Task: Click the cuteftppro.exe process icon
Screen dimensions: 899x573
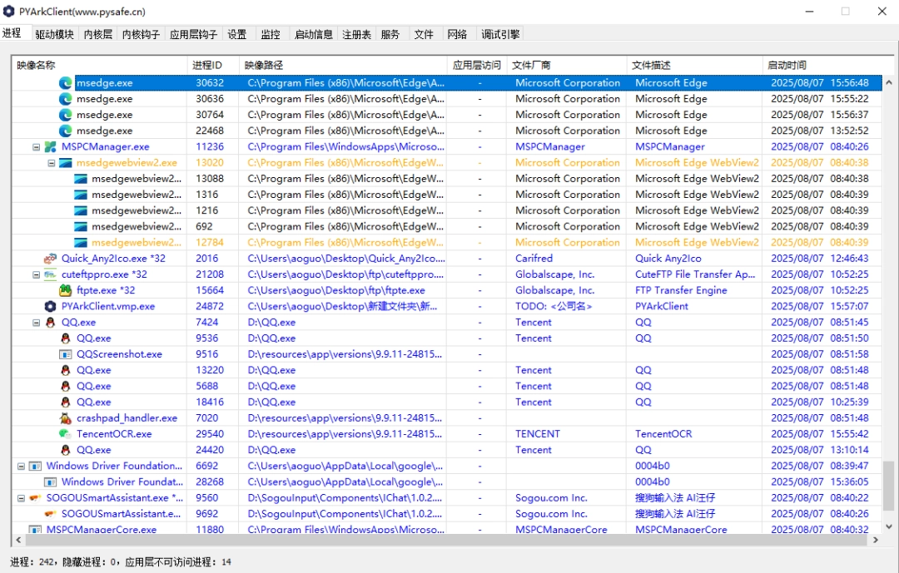Action: click(51, 274)
